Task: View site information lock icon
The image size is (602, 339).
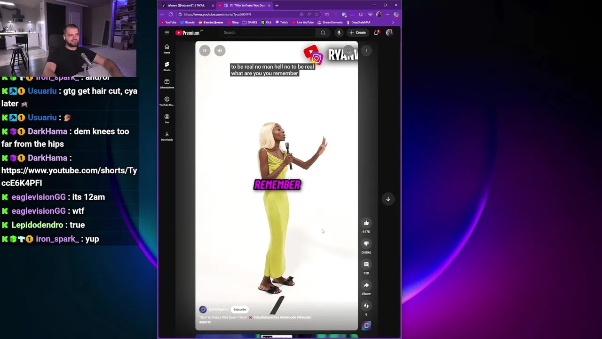Action: coord(180,14)
